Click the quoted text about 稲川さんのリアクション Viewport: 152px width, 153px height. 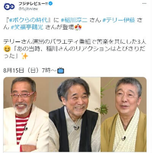tap(74, 52)
